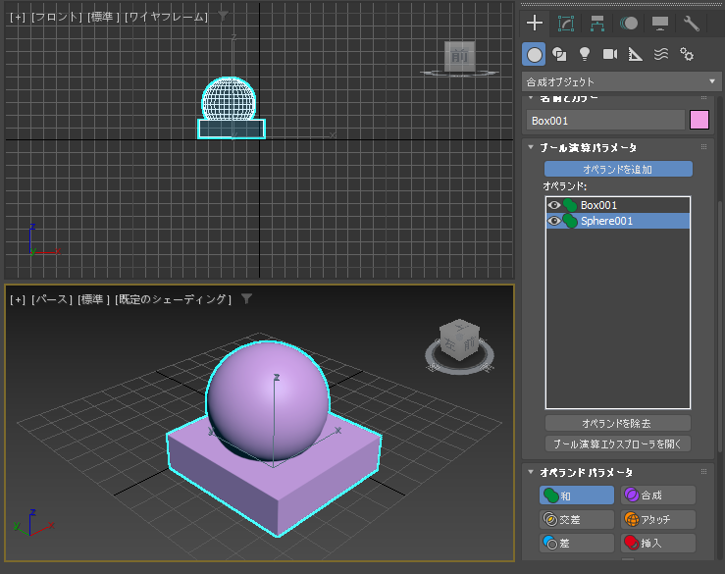Click the wireframe box in front viewport
Viewport: 725px width, 574px height.
232,130
